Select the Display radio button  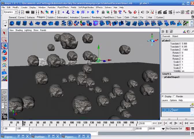(163, 96)
